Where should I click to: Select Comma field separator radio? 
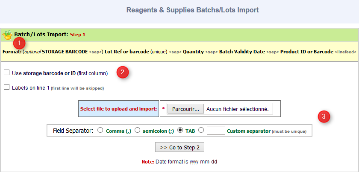pyautogui.click(x=100, y=130)
